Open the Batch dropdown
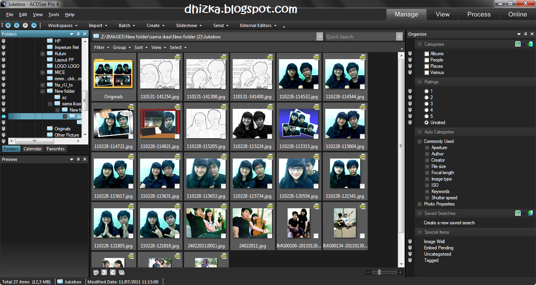This screenshot has width=536, height=285. [x=127, y=25]
